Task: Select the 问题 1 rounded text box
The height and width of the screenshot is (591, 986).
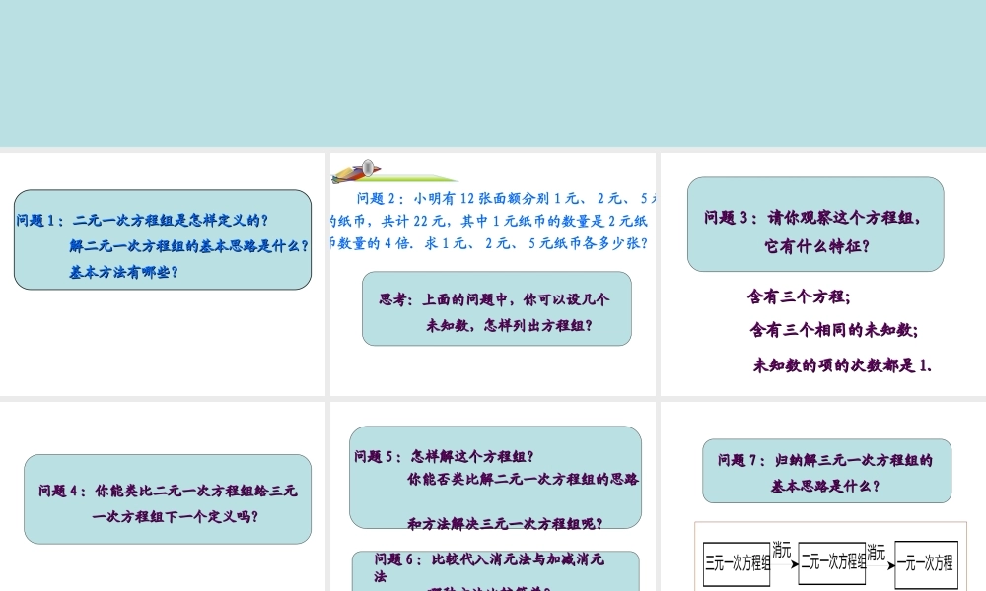Action: (x=163, y=239)
